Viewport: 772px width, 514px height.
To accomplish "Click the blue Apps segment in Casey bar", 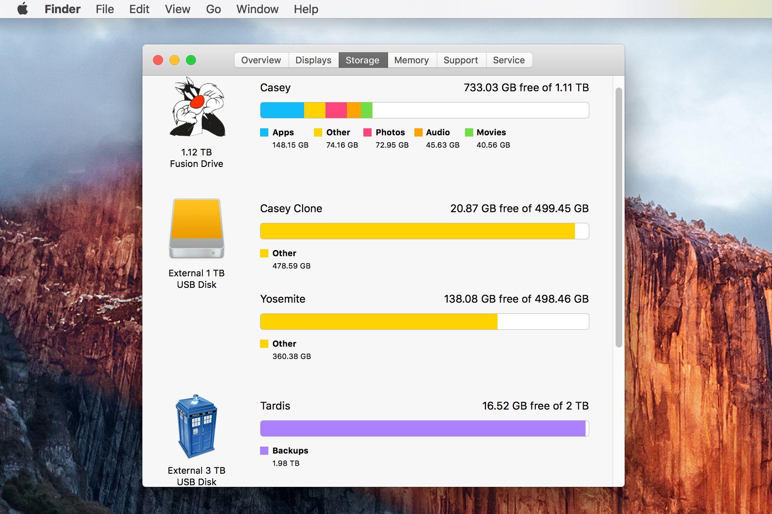I will coord(282,110).
